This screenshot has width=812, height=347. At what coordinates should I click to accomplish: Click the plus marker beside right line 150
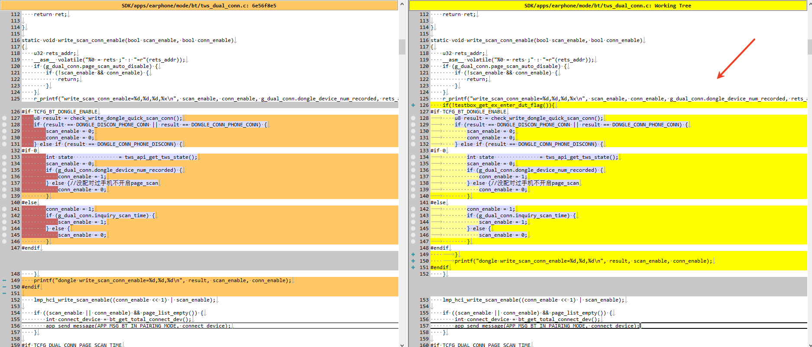coord(413,261)
